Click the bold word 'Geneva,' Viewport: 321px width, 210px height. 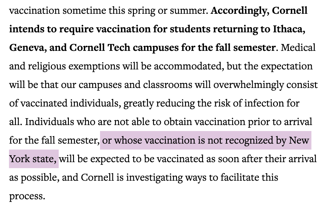point(28,48)
